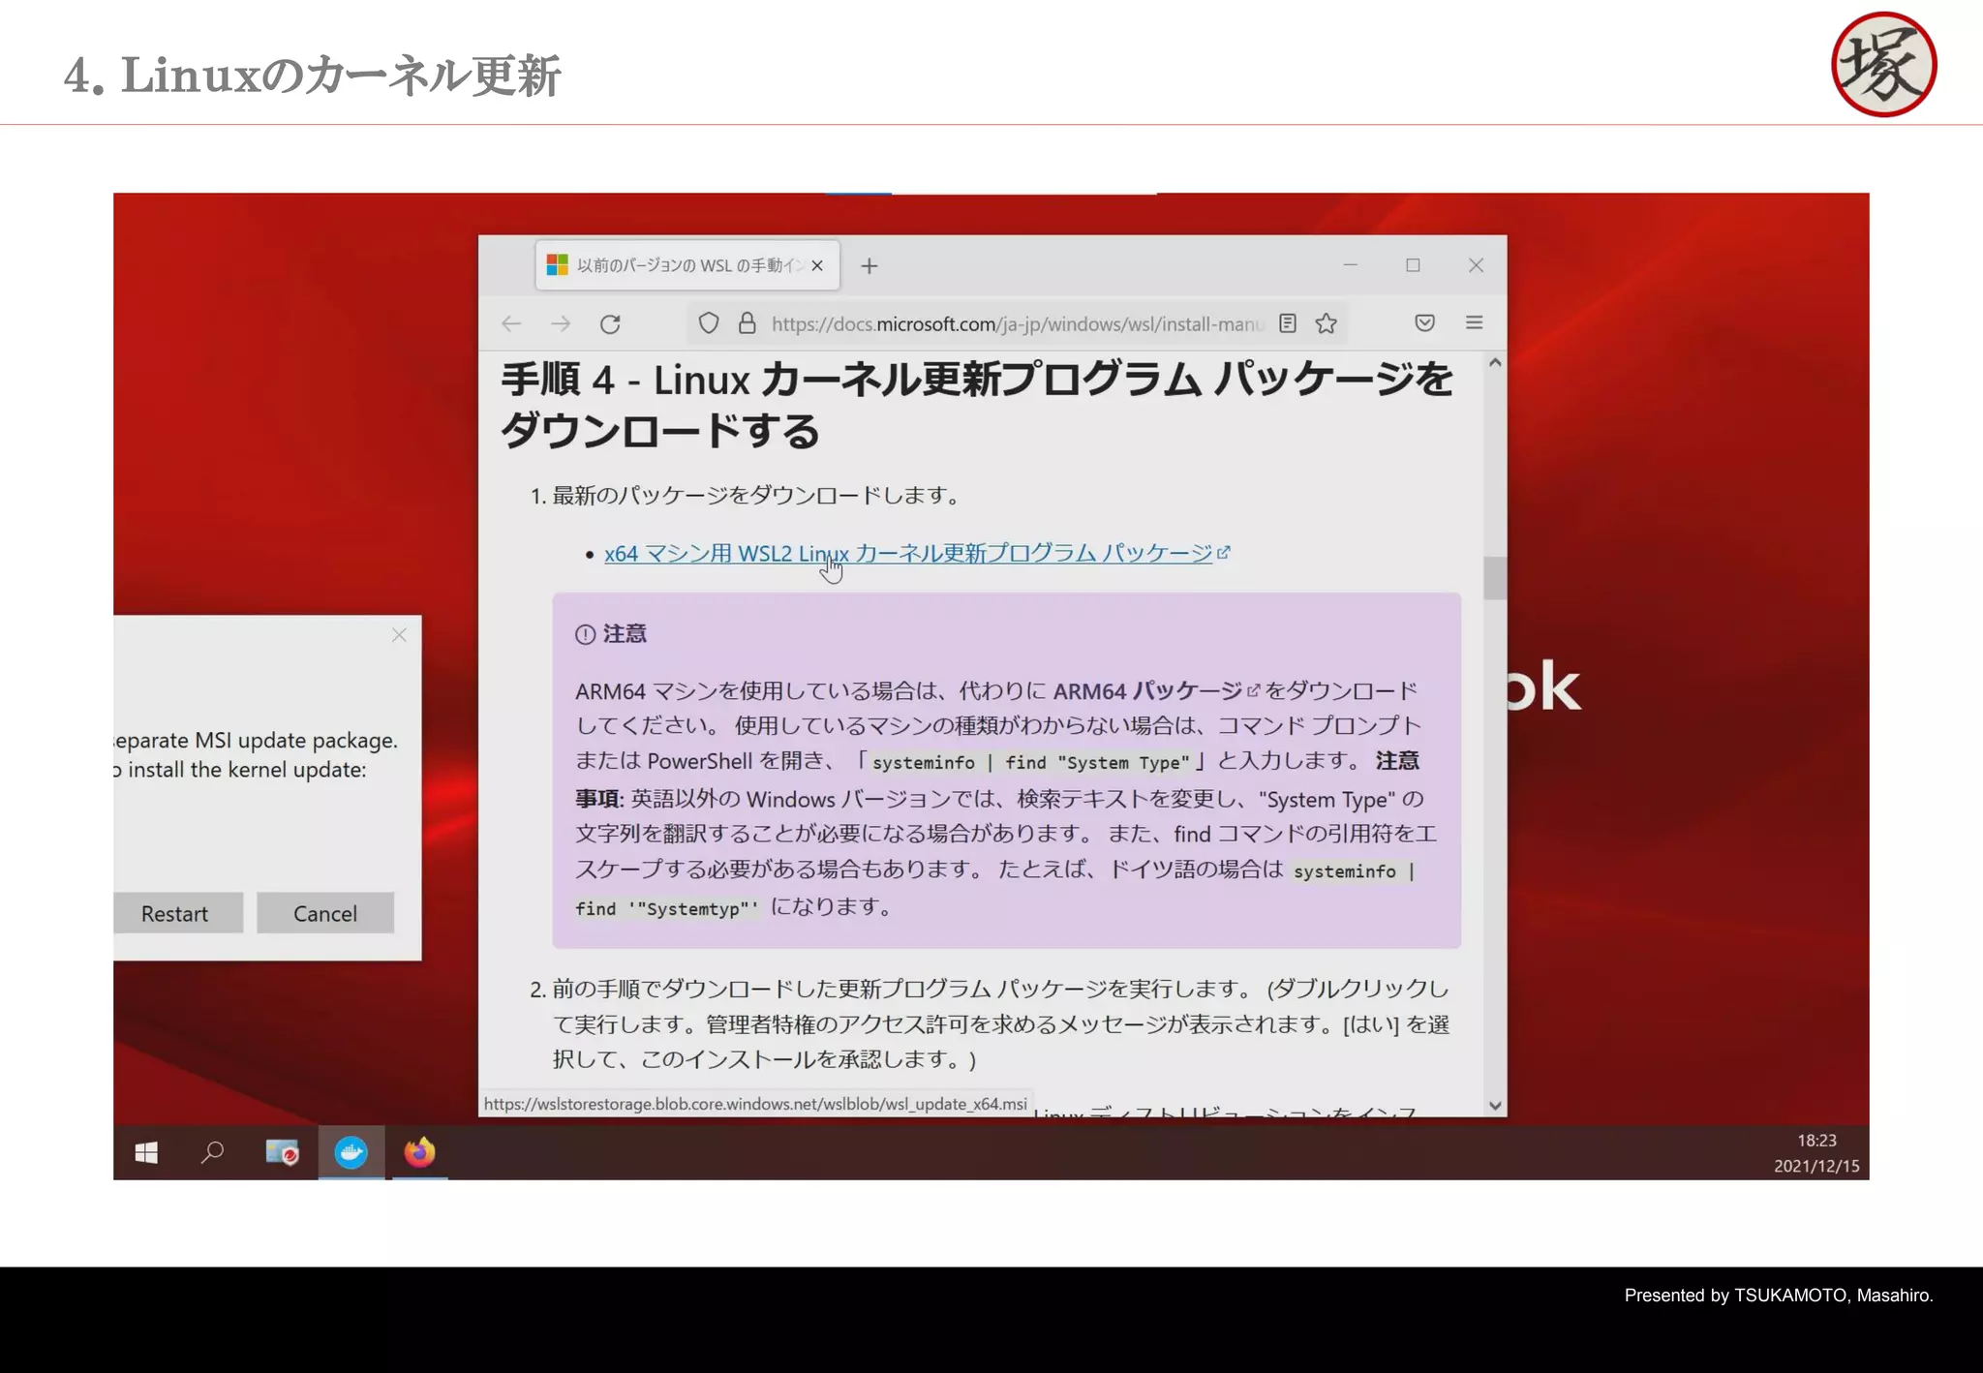Viewport: 1983px width, 1373px height.
Task: Open a new tab with the plus button
Action: pos(869,265)
